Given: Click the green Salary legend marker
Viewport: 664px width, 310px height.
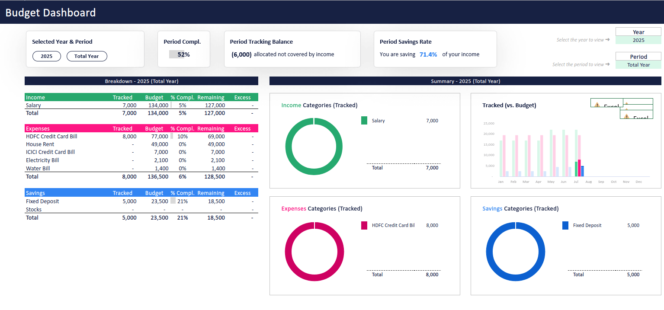Looking at the screenshot, I should 364,121.
